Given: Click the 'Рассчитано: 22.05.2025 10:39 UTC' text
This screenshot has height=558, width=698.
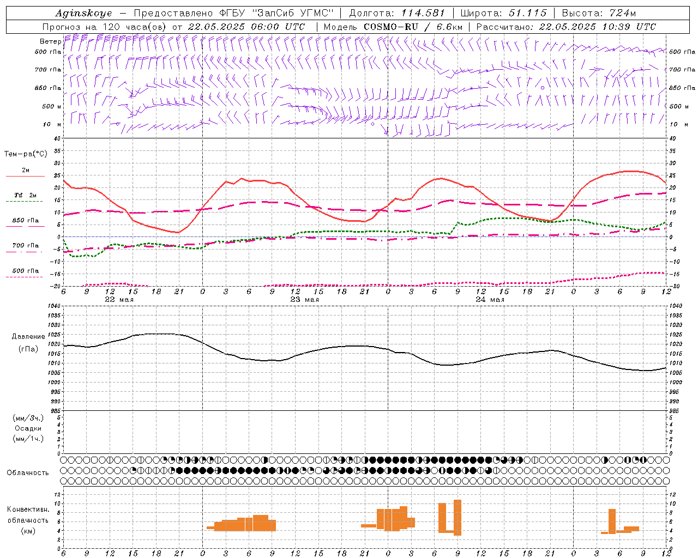Looking at the screenshot, I should coord(566,27).
